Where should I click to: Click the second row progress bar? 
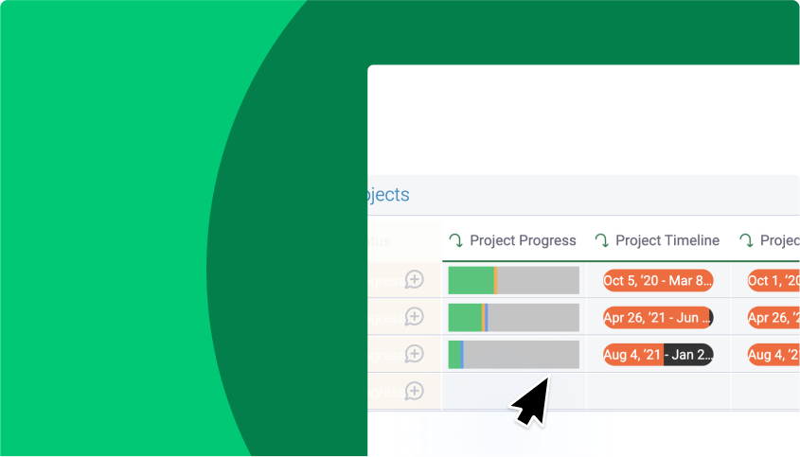pos(513,317)
